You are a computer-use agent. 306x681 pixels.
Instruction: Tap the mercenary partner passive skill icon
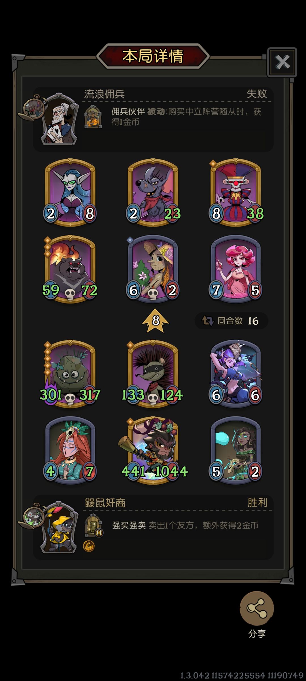click(93, 117)
